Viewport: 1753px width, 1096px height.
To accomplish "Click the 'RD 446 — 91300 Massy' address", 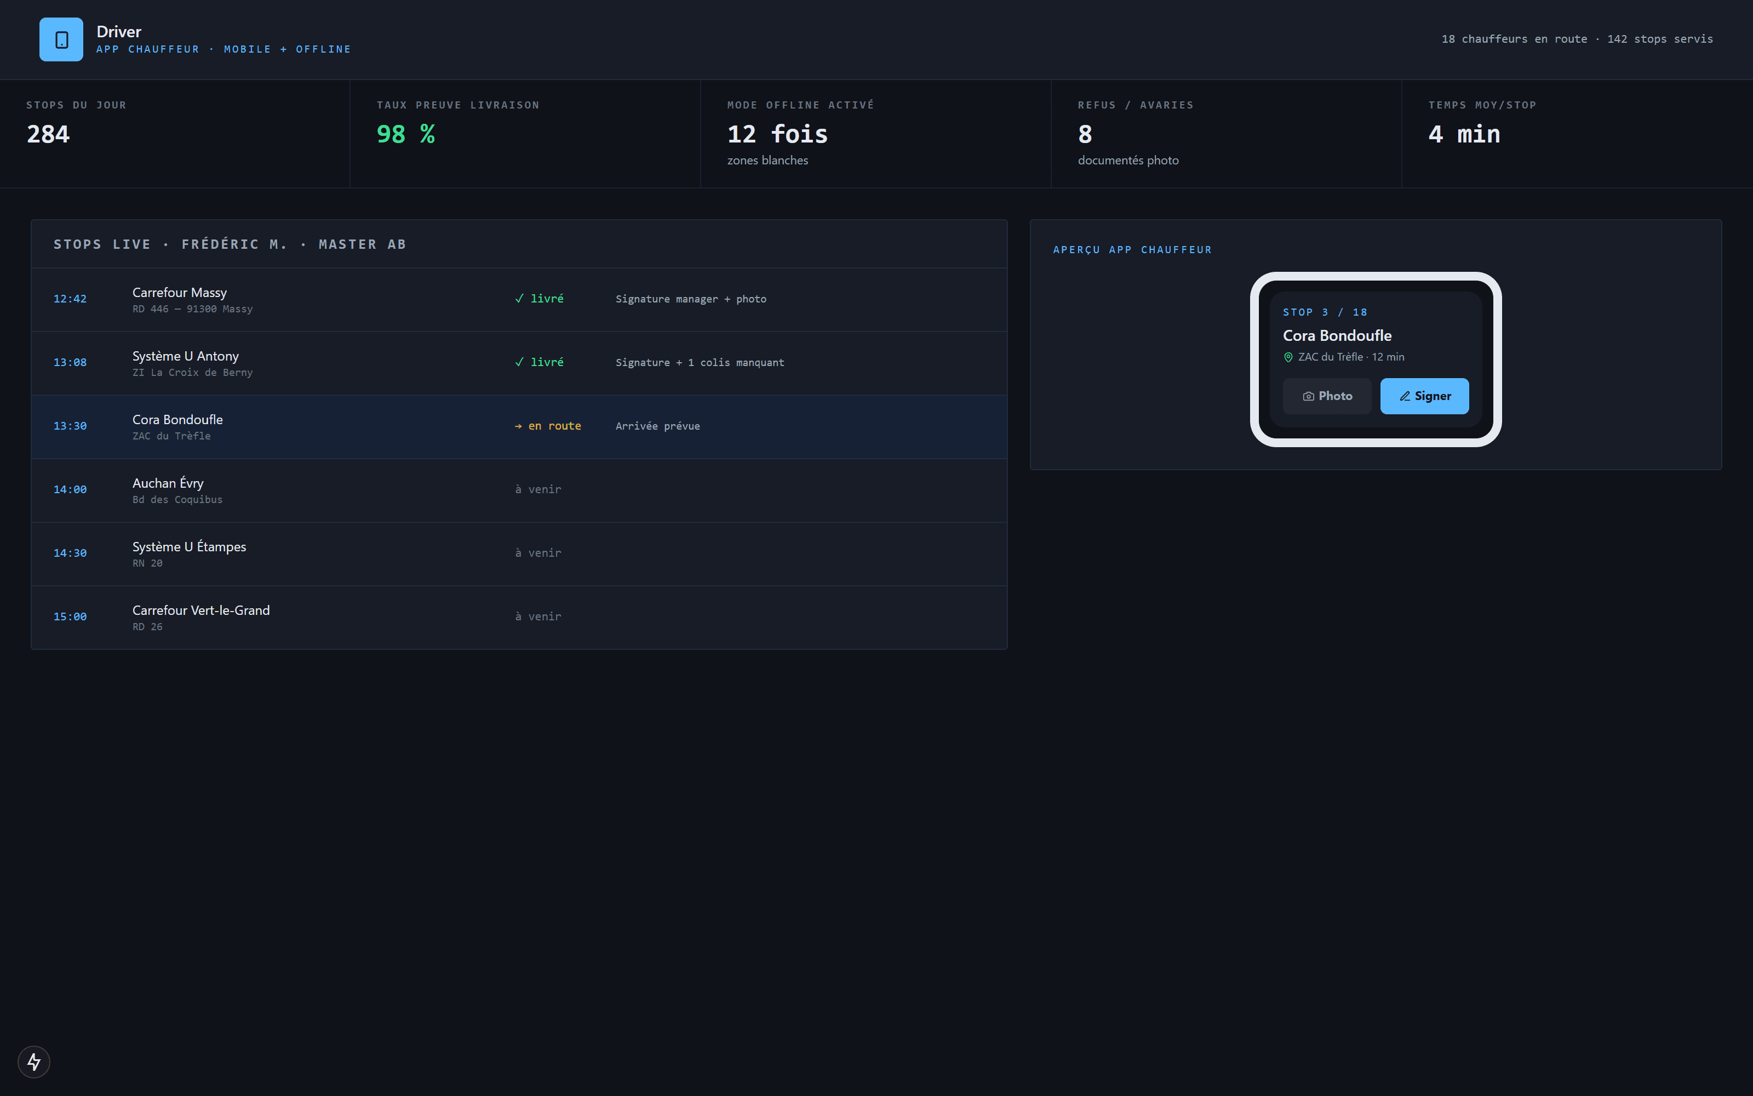I will click(193, 310).
